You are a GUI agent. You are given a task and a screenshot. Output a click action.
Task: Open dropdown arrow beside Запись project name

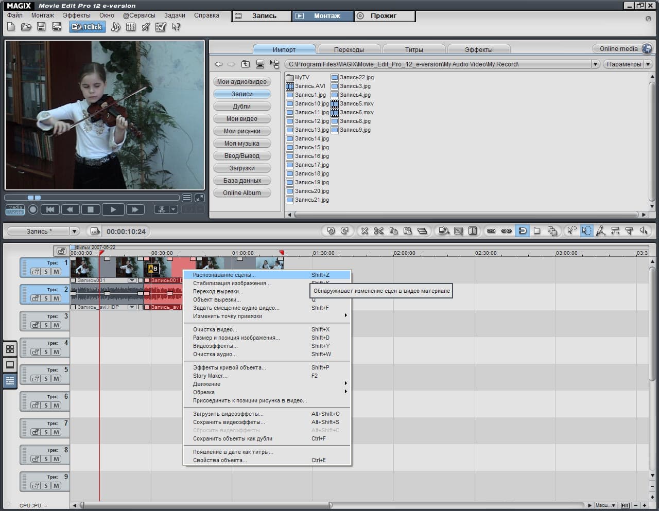tap(74, 232)
